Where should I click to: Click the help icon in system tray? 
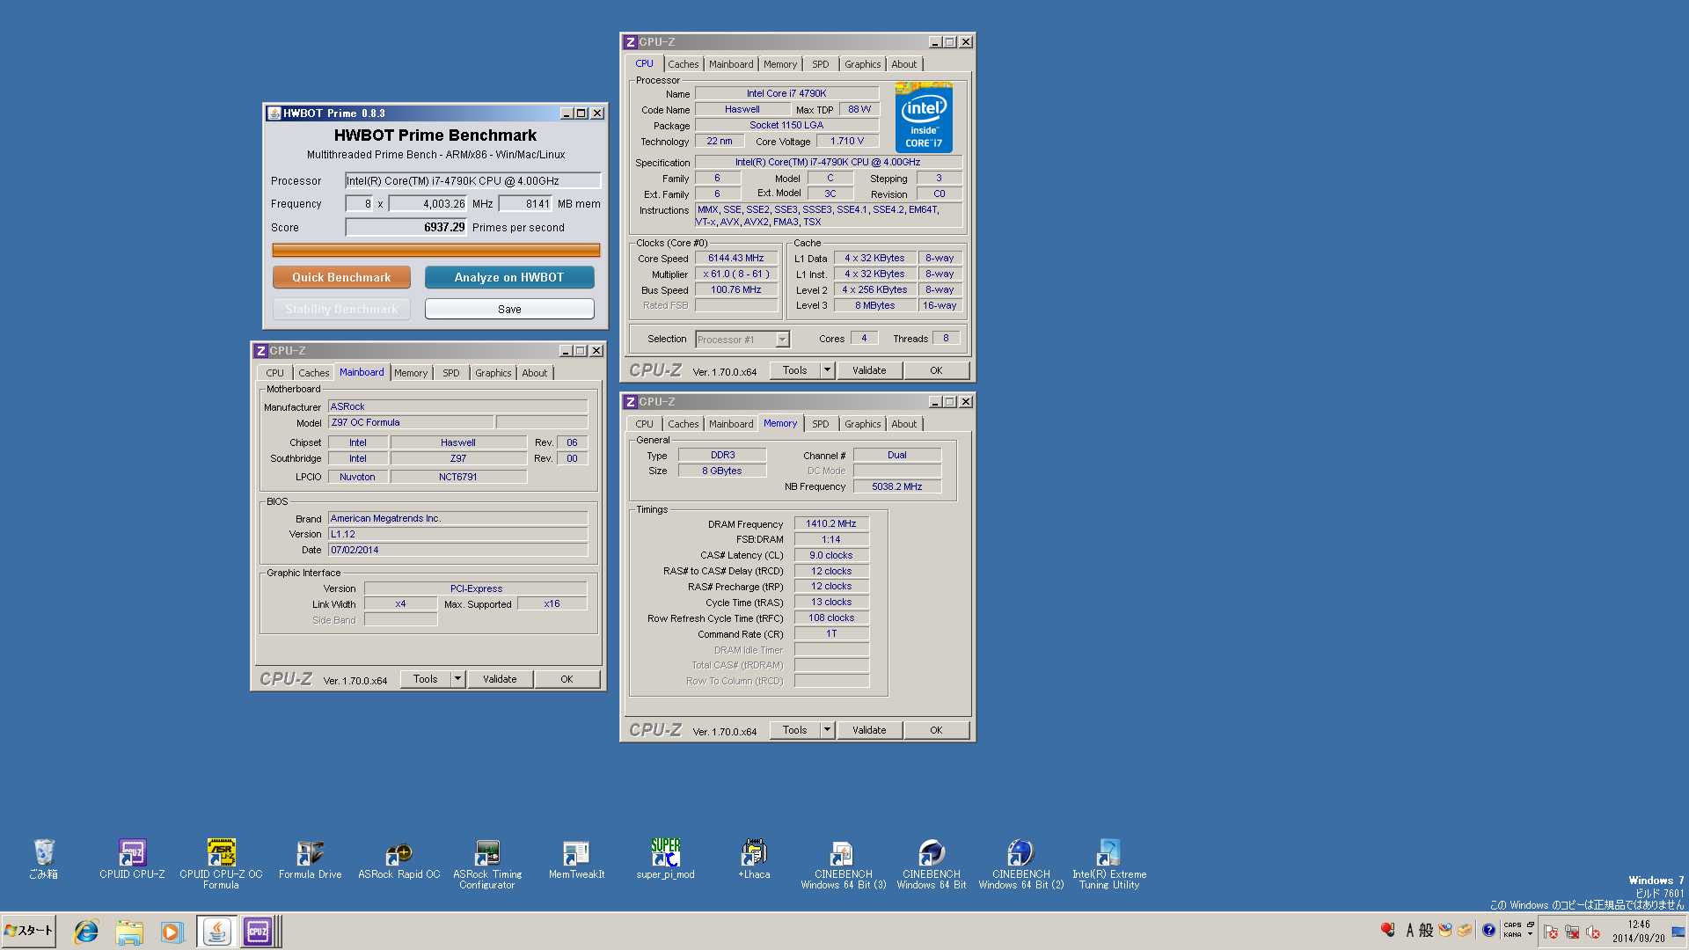pos(1488,930)
